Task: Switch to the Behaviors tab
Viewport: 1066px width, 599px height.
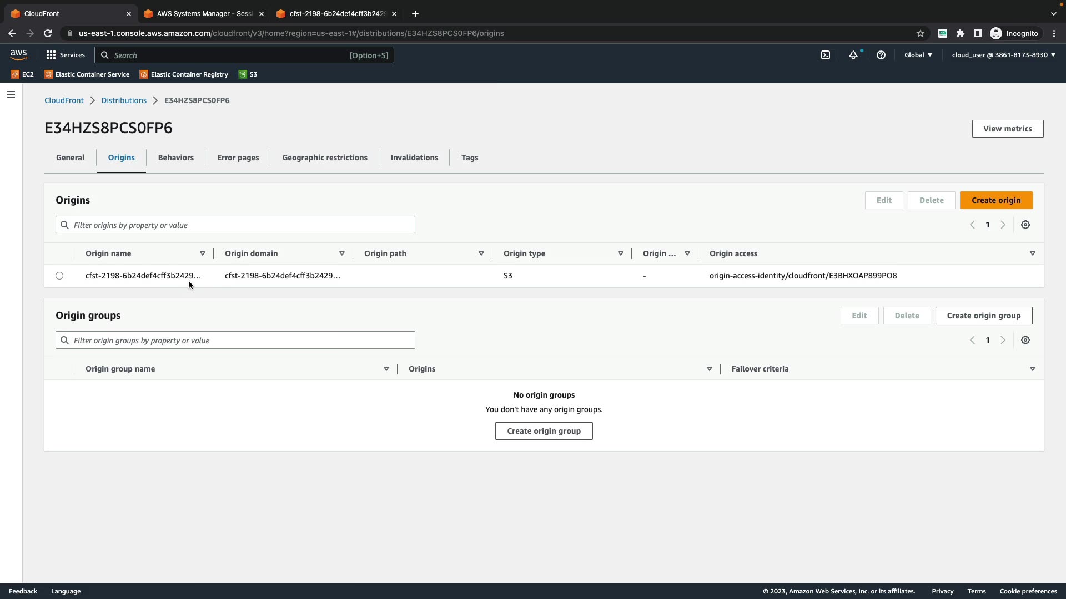Action: pyautogui.click(x=175, y=158)
